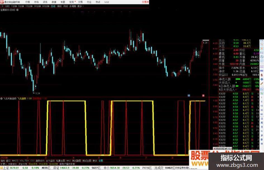
Task: Click the red figure icon in right sidebar
Action: coord(262,75)
